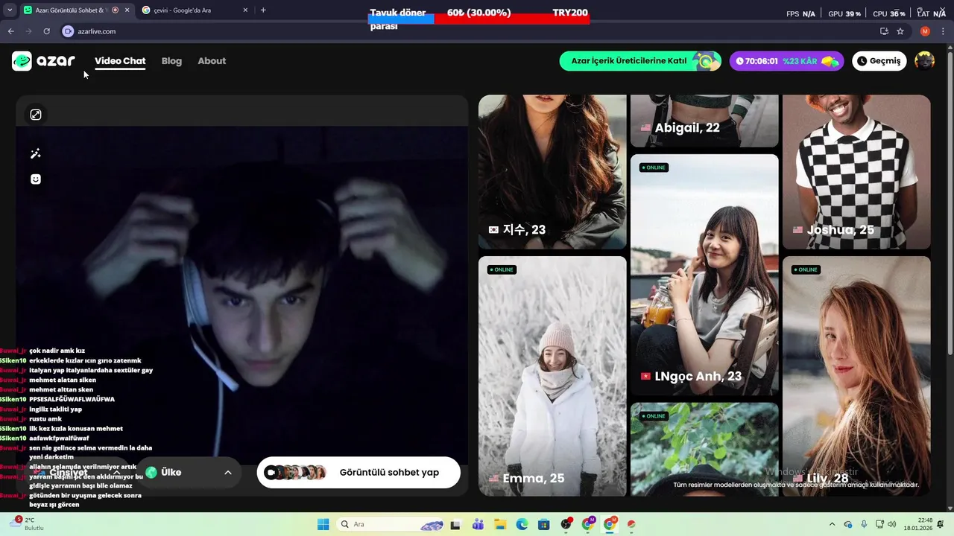Screen dimensions: 954x536
Task: Open Task View on taskbar
Action: pos(456,525)
